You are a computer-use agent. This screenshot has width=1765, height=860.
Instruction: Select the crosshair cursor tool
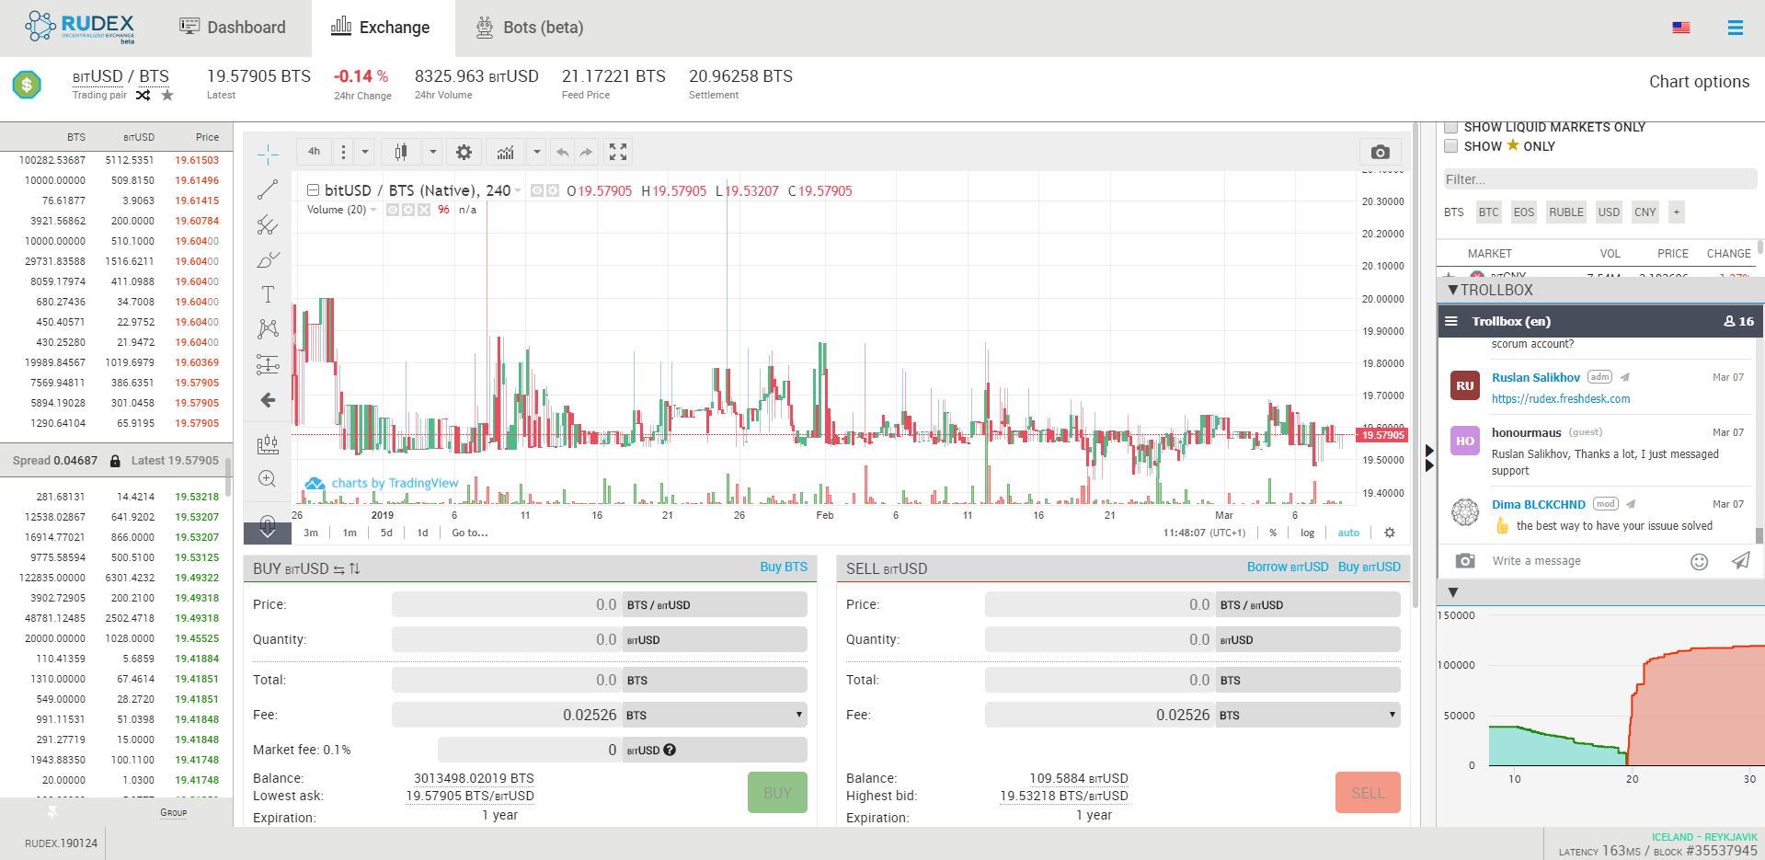coord(268,154)
